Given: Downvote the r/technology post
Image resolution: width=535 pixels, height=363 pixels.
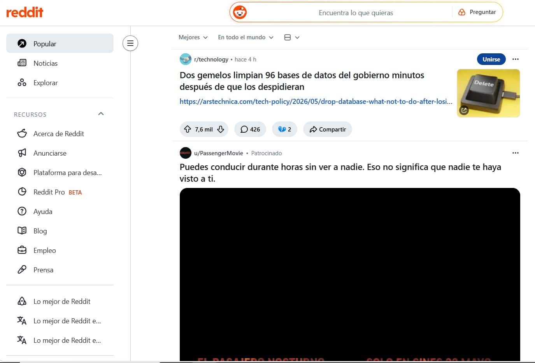Looking at the screenshot, I should point(221,129).
